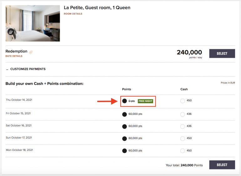241x176 pixels.
Task: Open the Room Details link
Action: (x=73, y=14)
